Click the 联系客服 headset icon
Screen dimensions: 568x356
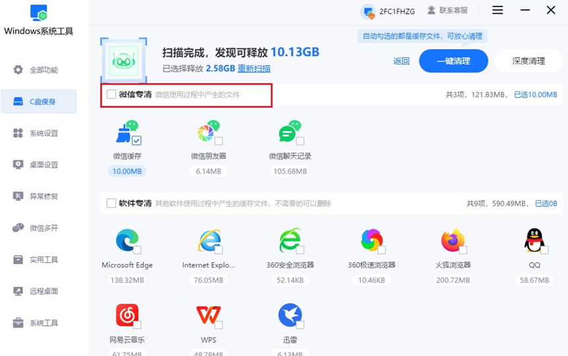pyautogui.click(x=431, y=10)
